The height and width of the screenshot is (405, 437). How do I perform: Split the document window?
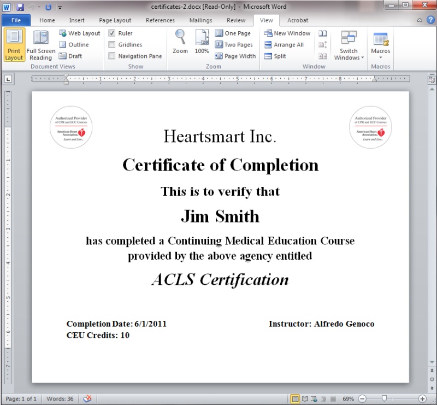(x=275, y=56)
